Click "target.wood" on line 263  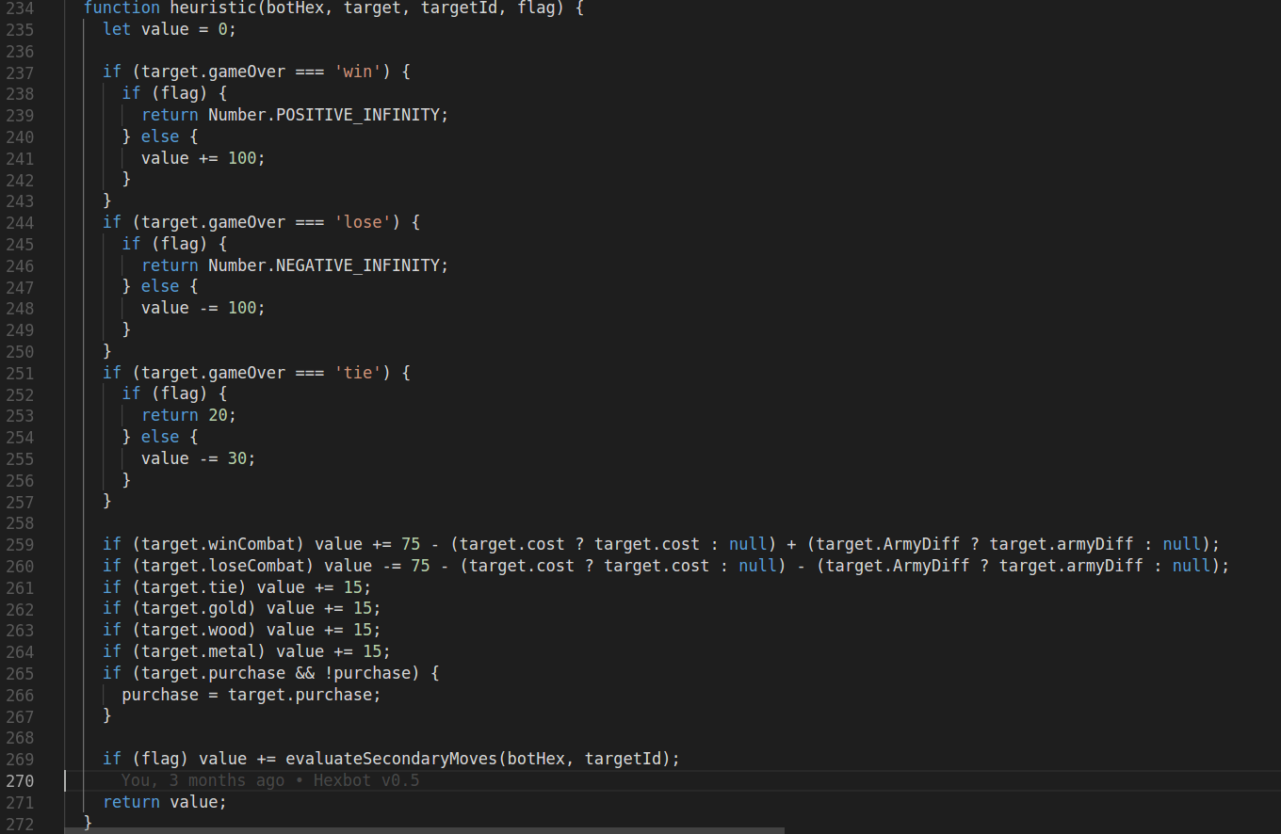pyautogui.click(x=194, y=630)
